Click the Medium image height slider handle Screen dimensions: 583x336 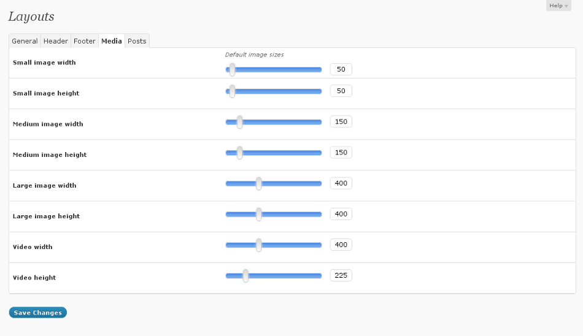pos(239,153)
